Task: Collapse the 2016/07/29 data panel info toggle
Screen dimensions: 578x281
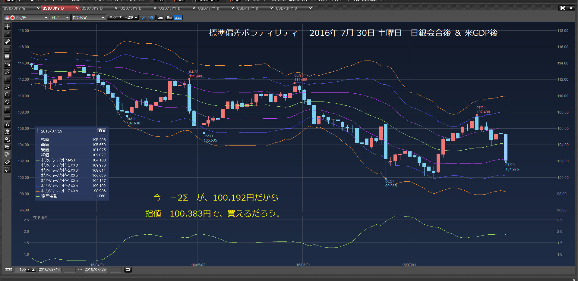Action: [x=102, y=131]
